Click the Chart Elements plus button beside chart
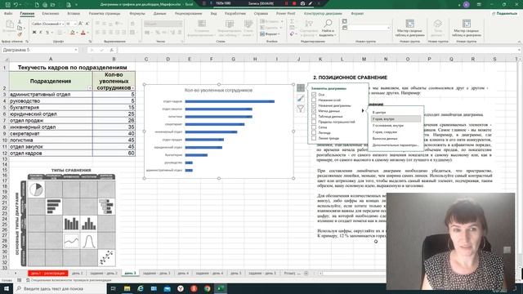523x294 pixels. click(301, 88)
